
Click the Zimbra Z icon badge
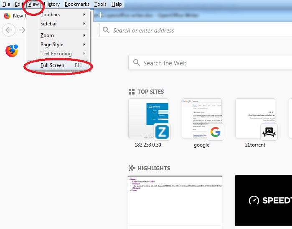click(x=162, y=132)
